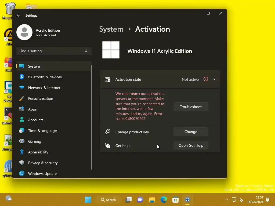
Task: Open the Windows Start menu
Action: point(88,200)
